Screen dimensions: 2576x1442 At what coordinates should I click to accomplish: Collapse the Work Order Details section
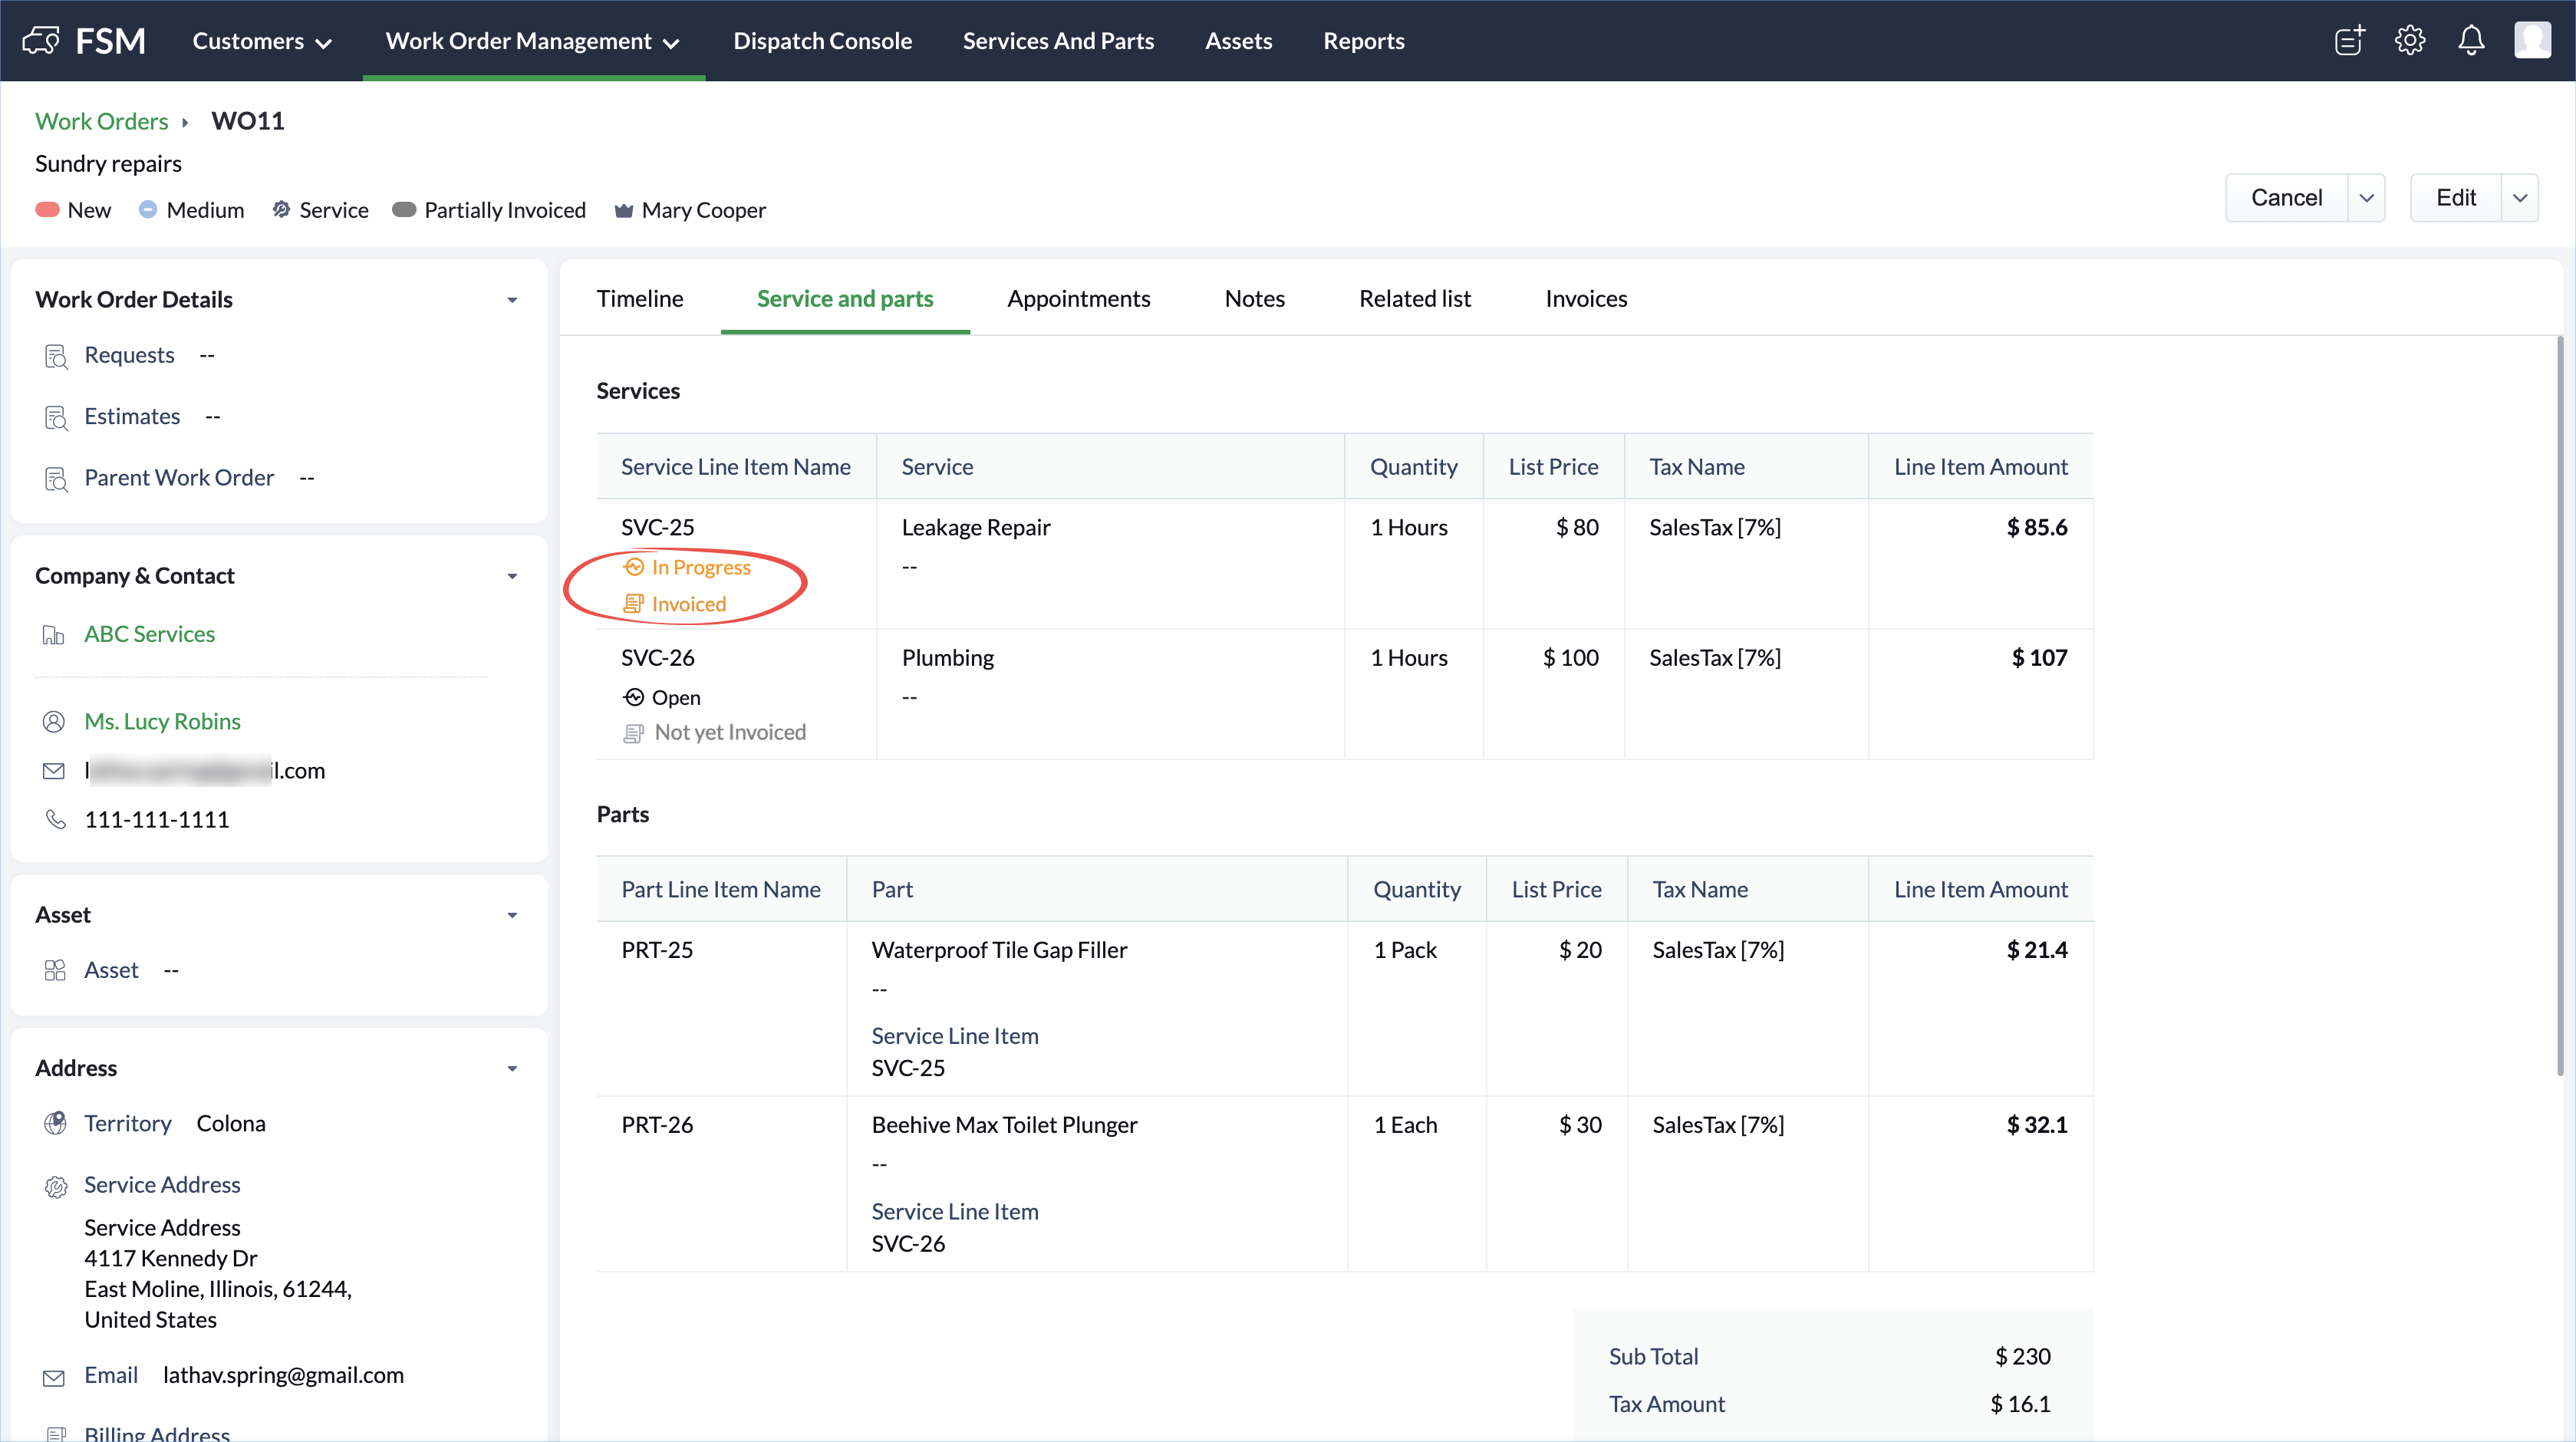click(512, 300)
